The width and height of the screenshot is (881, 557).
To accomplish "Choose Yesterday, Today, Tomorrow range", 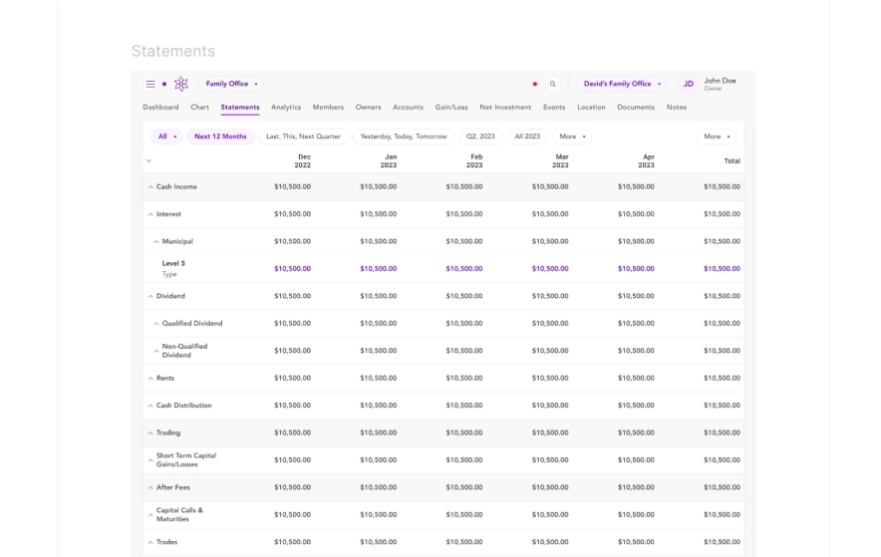I will [x=404, y=137].
